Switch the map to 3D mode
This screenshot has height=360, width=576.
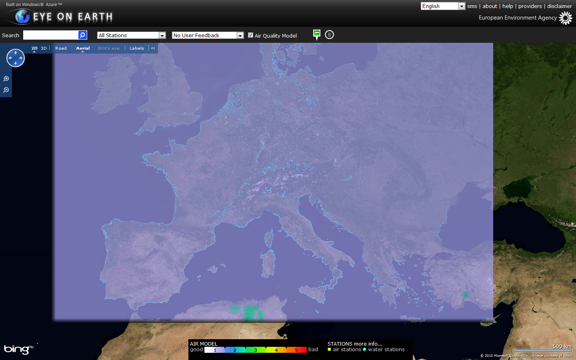coord(44,48)
